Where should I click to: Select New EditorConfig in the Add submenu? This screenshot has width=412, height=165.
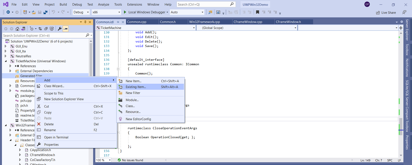(151, 119)
